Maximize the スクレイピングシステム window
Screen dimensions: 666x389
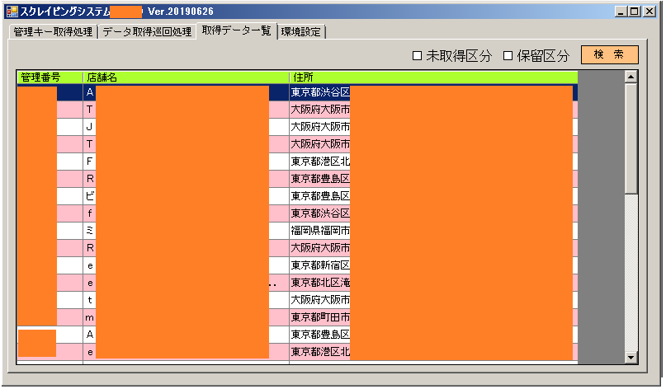tap(635, 12)
